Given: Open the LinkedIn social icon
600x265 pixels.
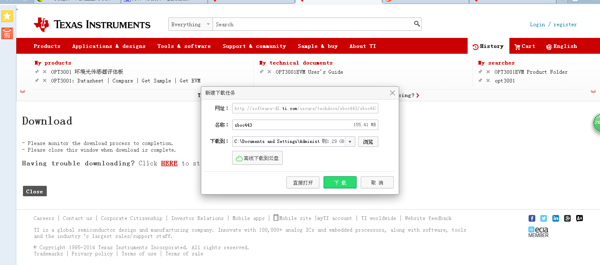Looking at the screenshot, I should click(x=556, y=218).
